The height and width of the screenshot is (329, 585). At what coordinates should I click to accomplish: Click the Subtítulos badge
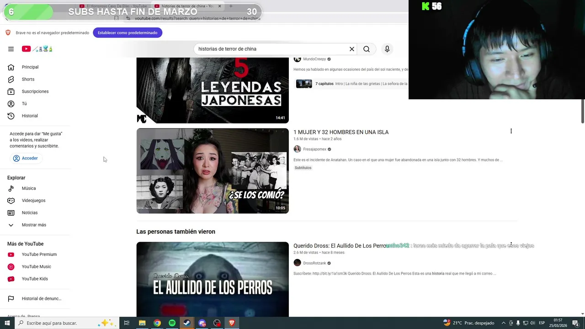point(303,168)
